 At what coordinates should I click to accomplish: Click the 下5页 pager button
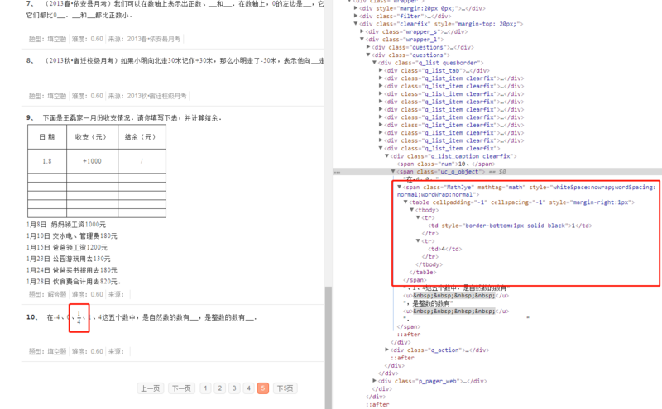coord(285,388)
